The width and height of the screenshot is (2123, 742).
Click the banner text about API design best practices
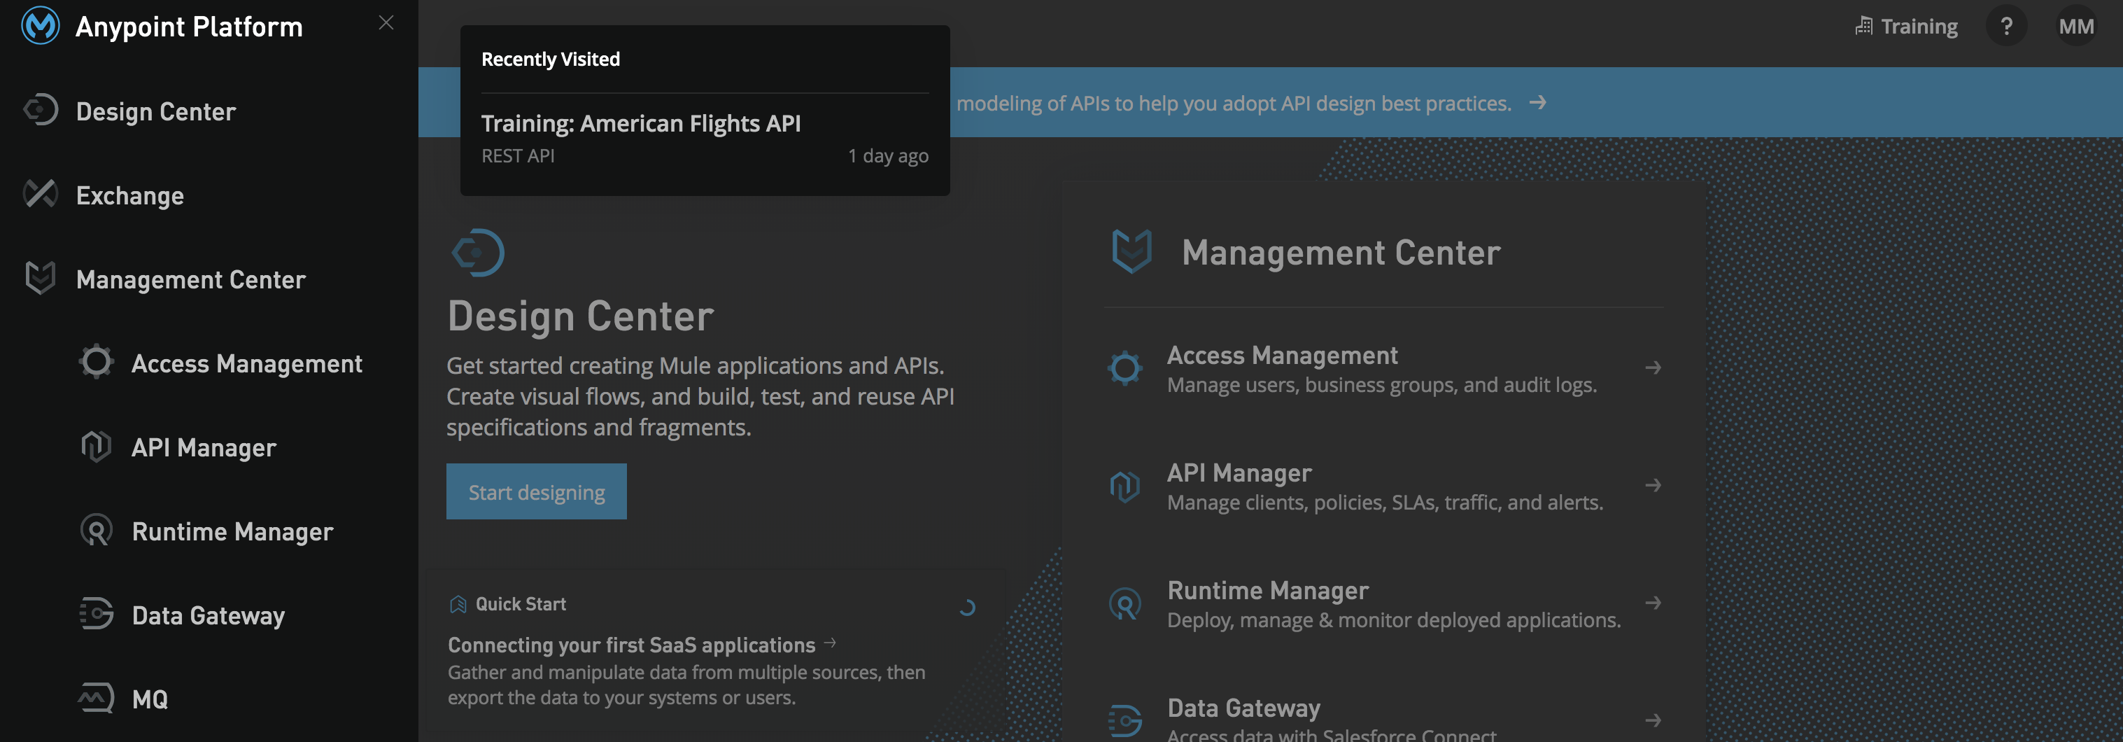click(x=1234, y=103)
